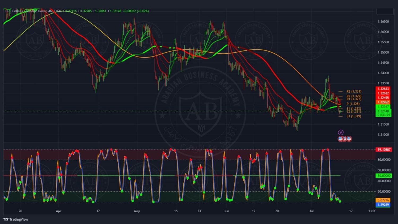Click the red 1.32633 price label
The width and height of the screenshot is (398, 224).
click(x=383, y=89)
